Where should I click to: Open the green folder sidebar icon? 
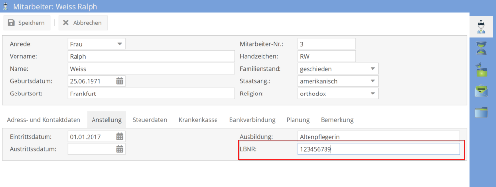point(481,112)
